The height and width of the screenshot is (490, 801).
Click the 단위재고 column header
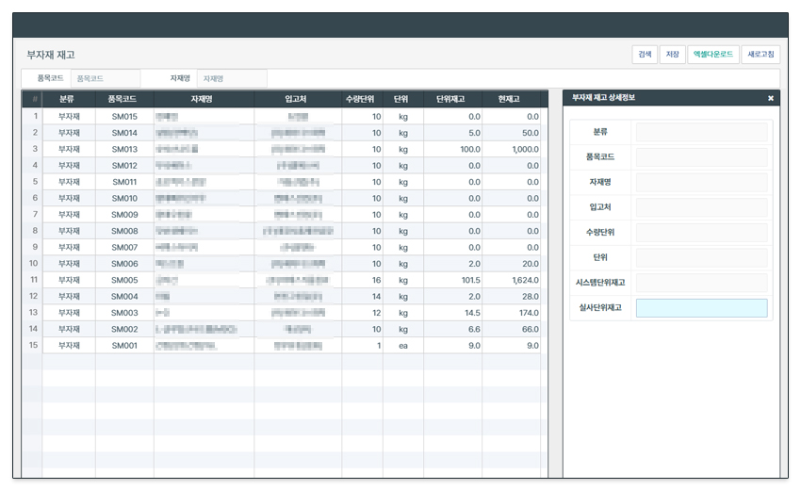[452, 99]
